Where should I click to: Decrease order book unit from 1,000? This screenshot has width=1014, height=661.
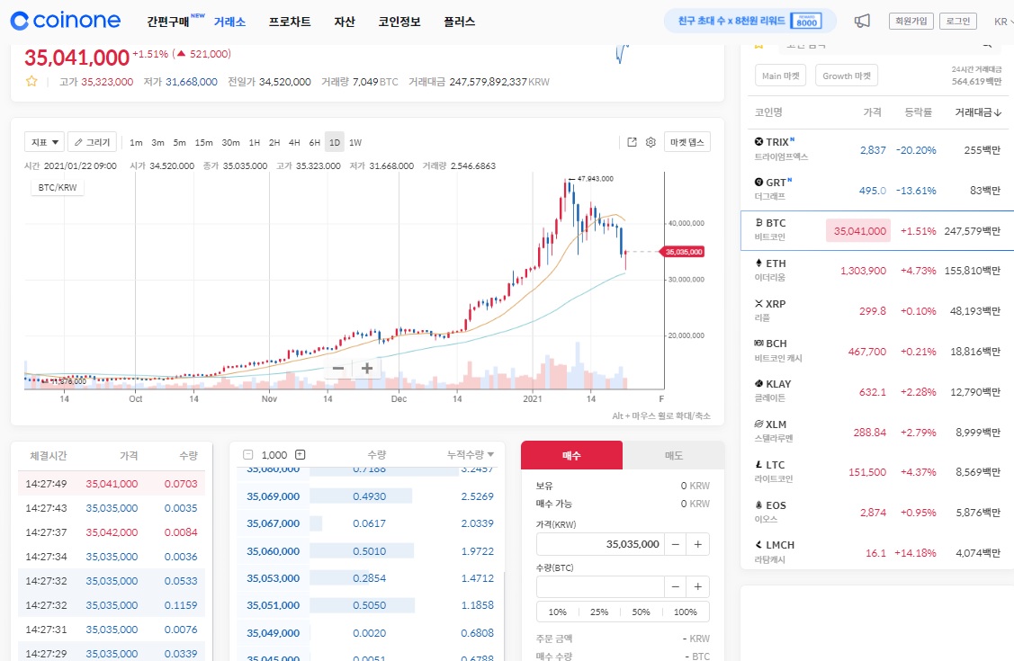247,455
